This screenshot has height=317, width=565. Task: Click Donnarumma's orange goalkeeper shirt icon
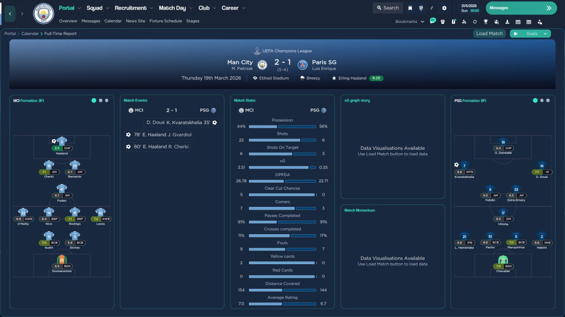62,260
